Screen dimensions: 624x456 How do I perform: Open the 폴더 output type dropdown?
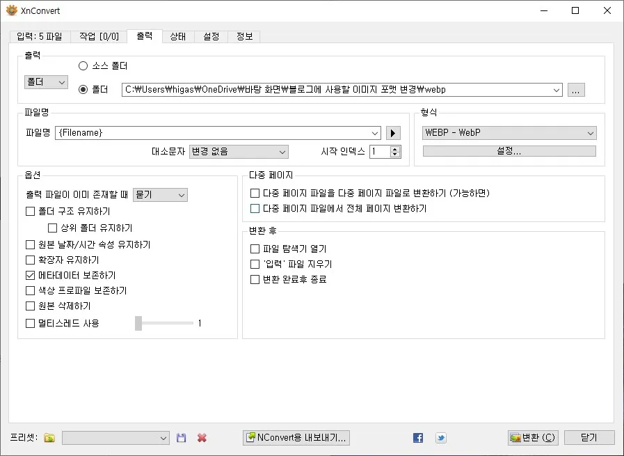46,82
